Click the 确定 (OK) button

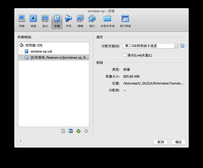click(178, 142)
